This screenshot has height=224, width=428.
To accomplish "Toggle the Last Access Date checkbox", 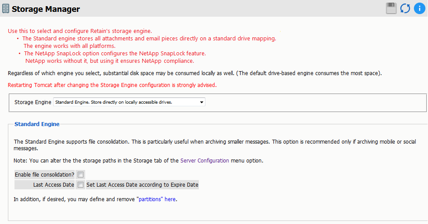I will pyautogui.click(x=81, y=185).
